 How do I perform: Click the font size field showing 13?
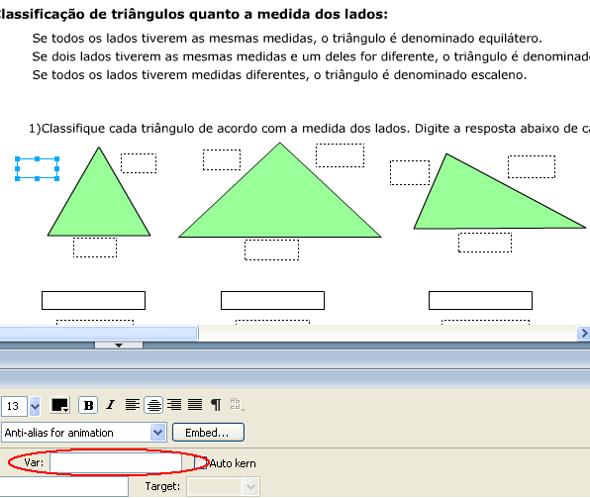point(14,406)
